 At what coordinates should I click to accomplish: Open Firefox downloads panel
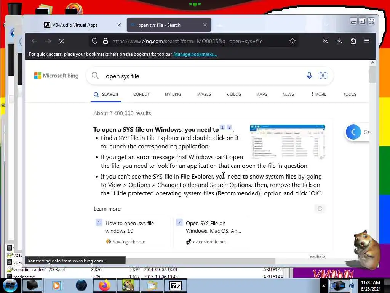[339, 41]
